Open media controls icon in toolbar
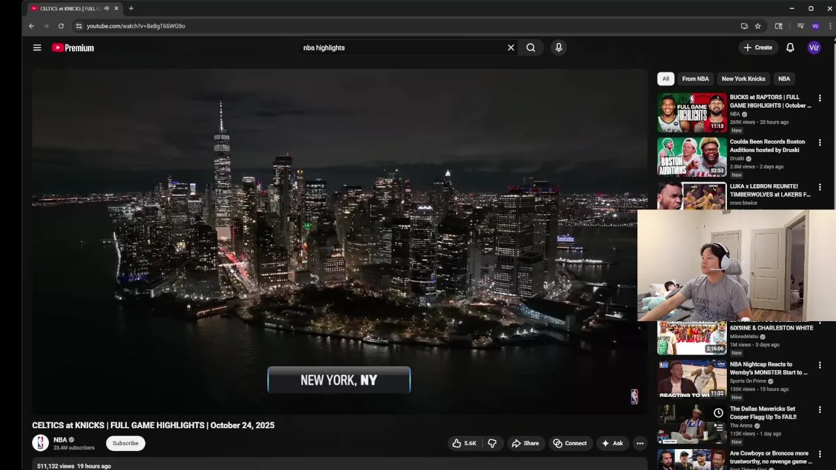This screenshot has width=836, height=470. tap(800, 26)
